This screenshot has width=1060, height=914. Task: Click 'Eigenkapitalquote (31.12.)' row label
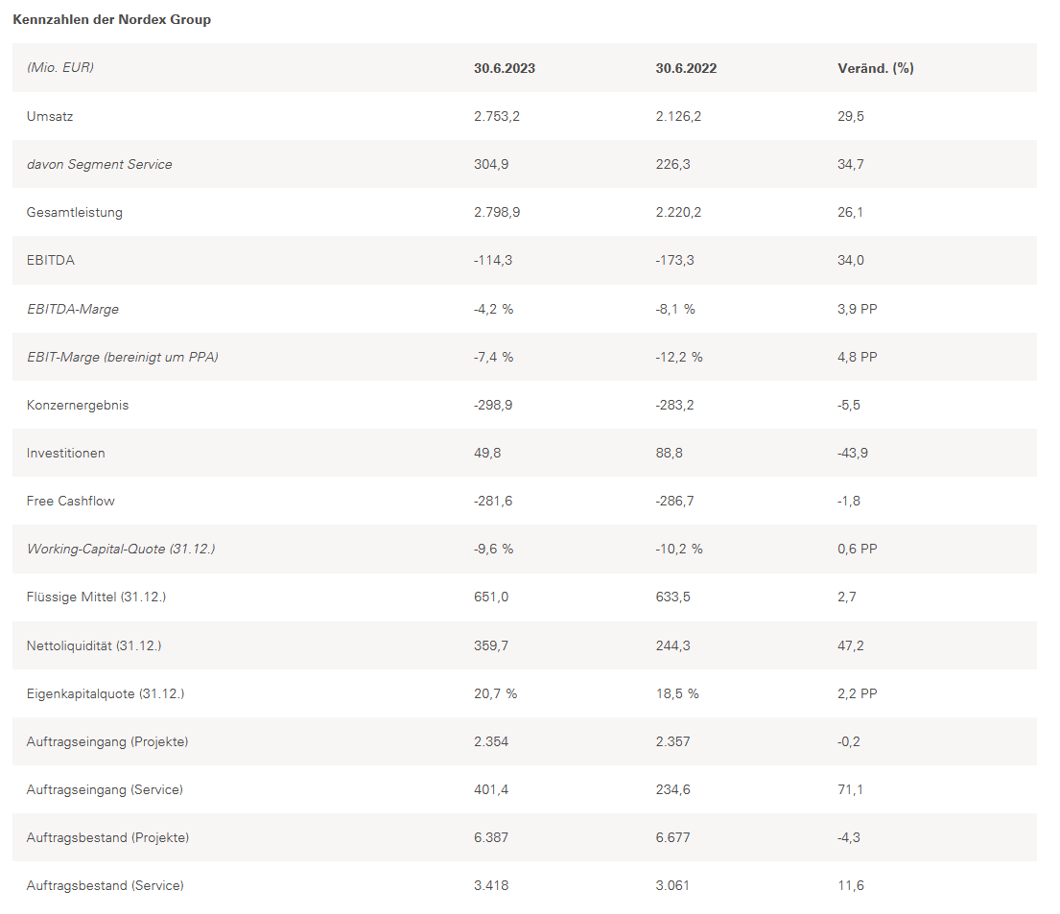[x=105, y=693]
